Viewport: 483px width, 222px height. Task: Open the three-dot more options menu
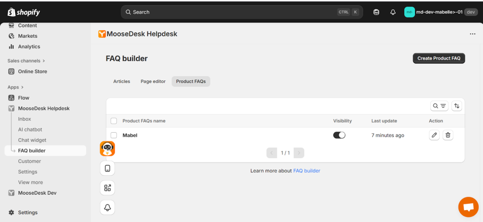[473, 34]
